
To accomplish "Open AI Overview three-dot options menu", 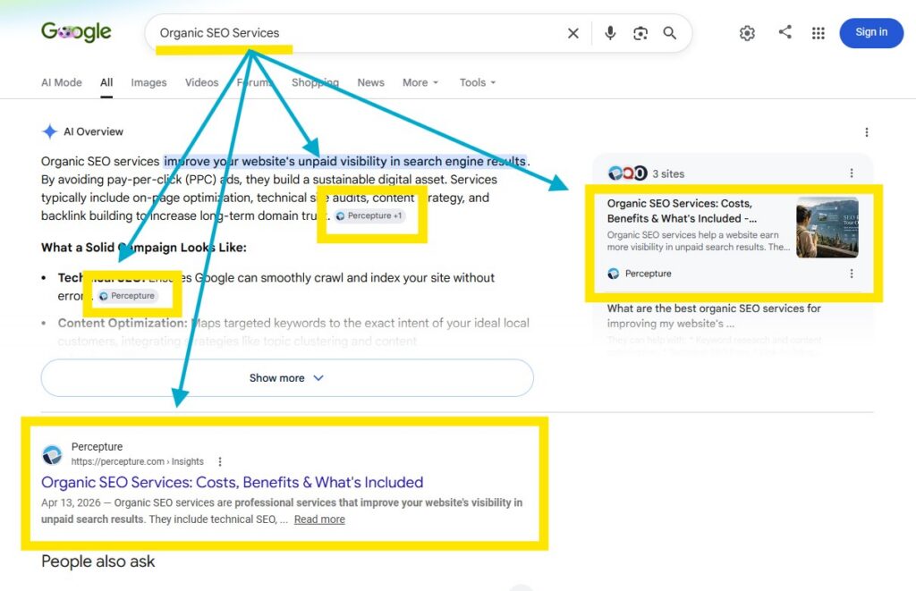I will pyautogui.click(x=866, y=132).
